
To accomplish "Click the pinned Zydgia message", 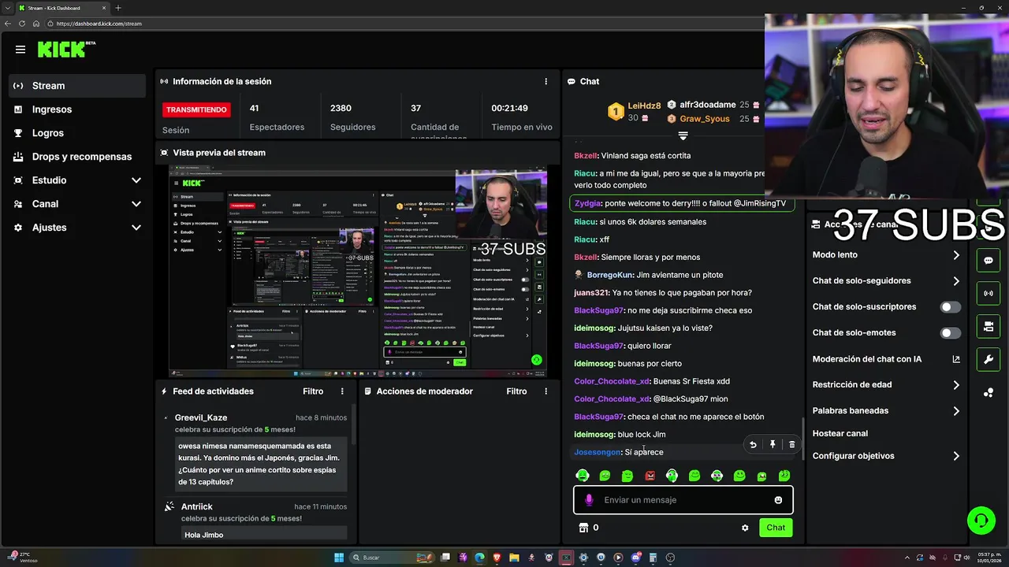I will tap(681, 203).
